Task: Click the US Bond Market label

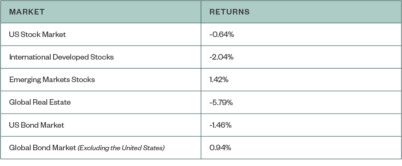Action: 37,125
